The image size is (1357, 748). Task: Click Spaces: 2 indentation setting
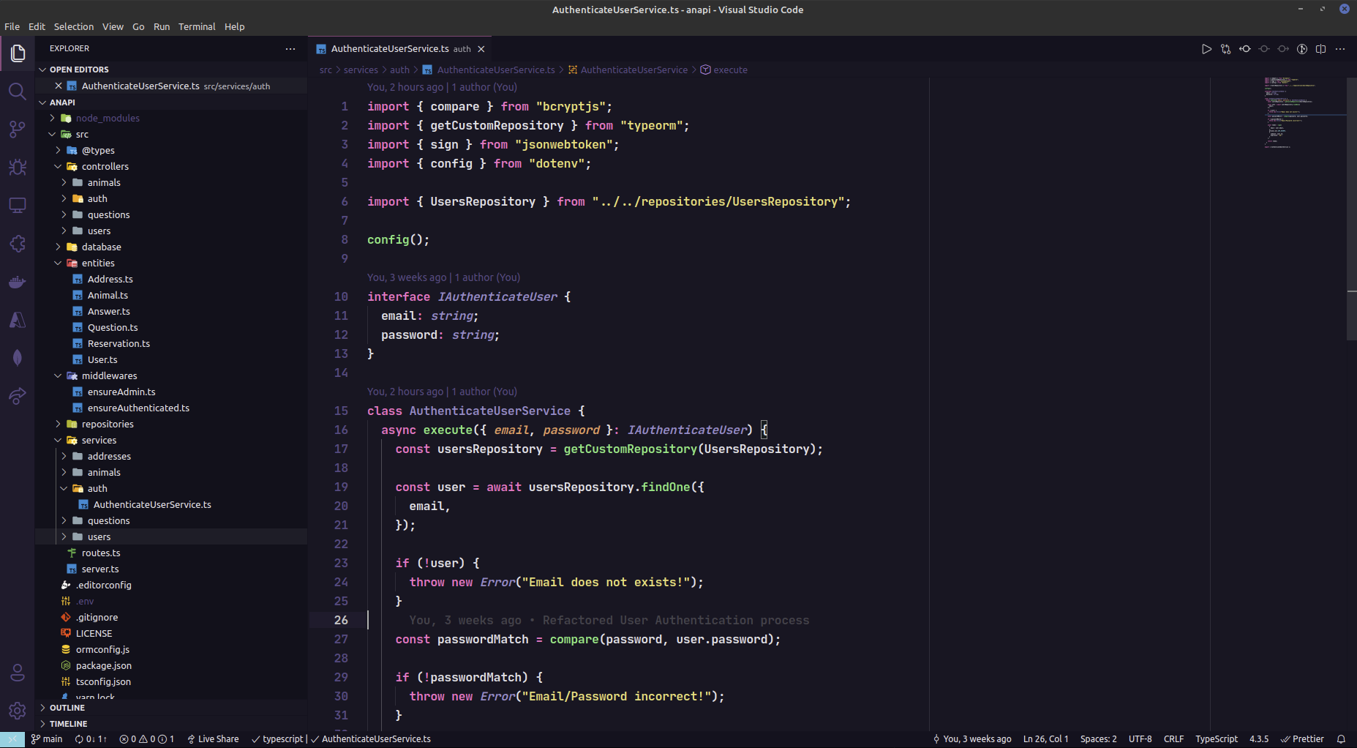[x=1098, y=739]
